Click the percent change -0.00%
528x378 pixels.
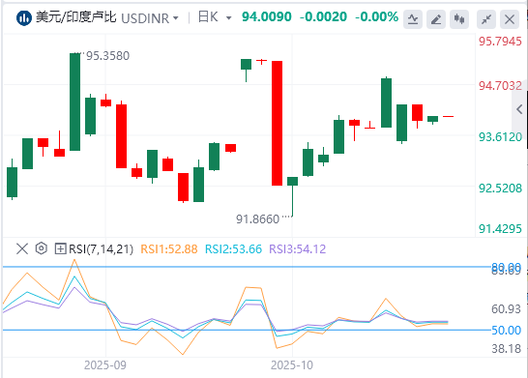(x=377, y=16)
